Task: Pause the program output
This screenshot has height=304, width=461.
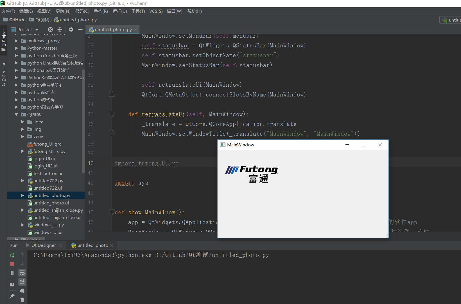Action: tap(12, 273)
